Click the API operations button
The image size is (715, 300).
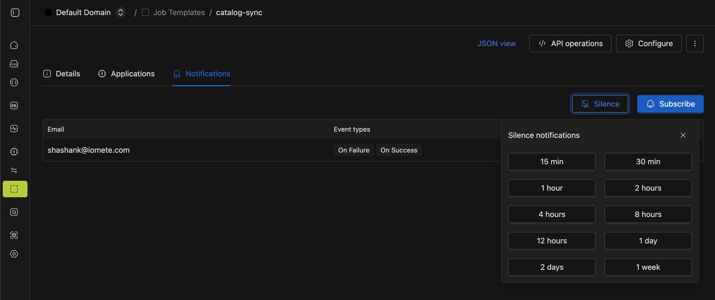570,43
